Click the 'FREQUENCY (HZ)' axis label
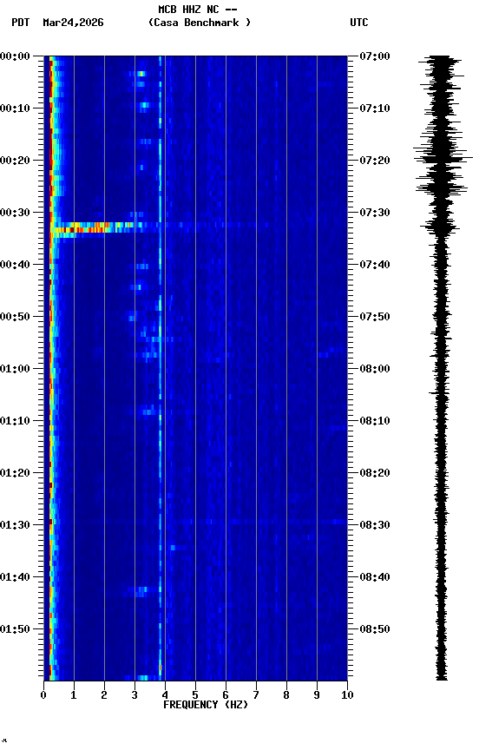This screenshot has height=750, width=479. pos(206,705)
